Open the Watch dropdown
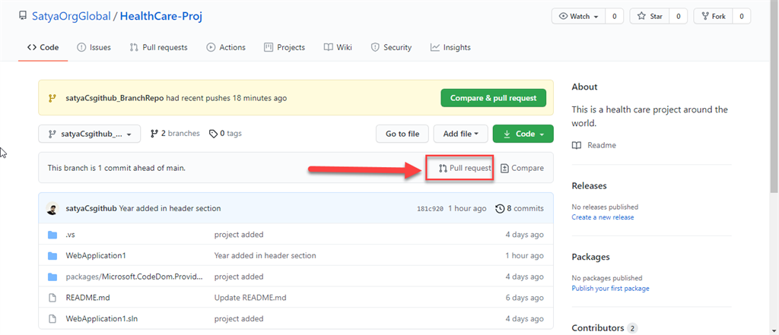This screenshot has width=779, height=335. tap(578, 17)
